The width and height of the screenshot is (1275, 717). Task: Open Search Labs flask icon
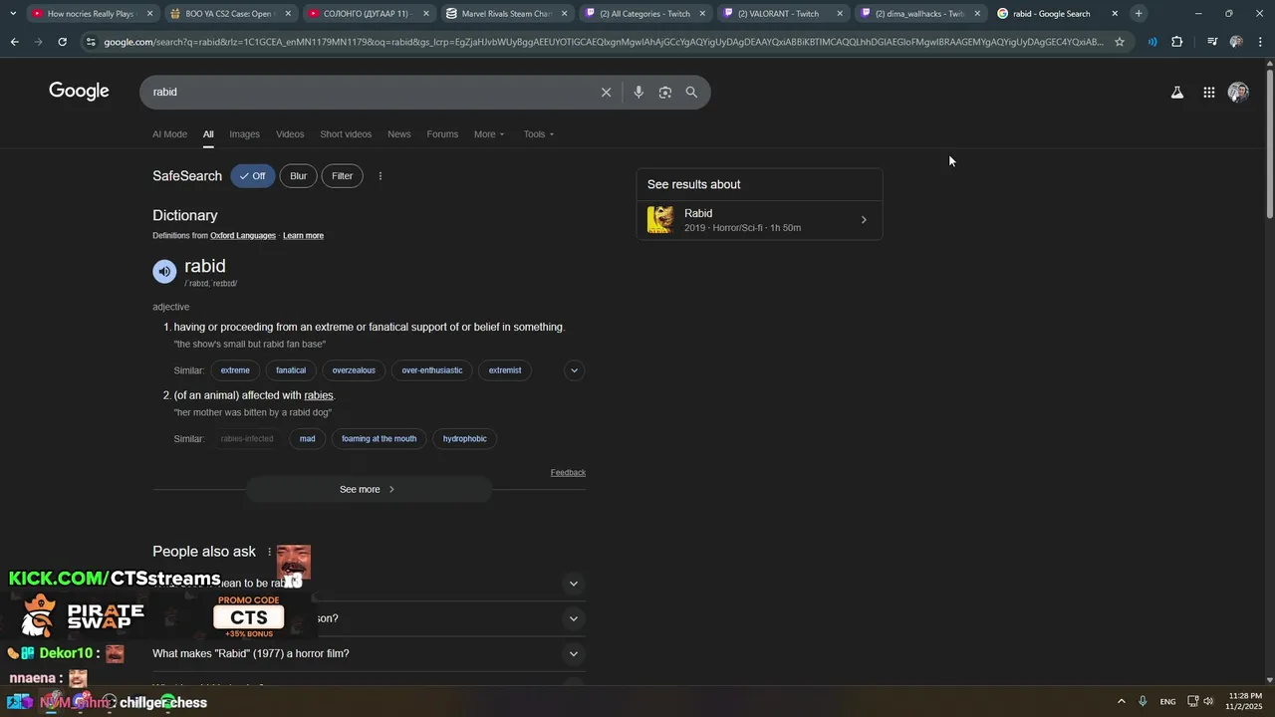coord(1177,93)
